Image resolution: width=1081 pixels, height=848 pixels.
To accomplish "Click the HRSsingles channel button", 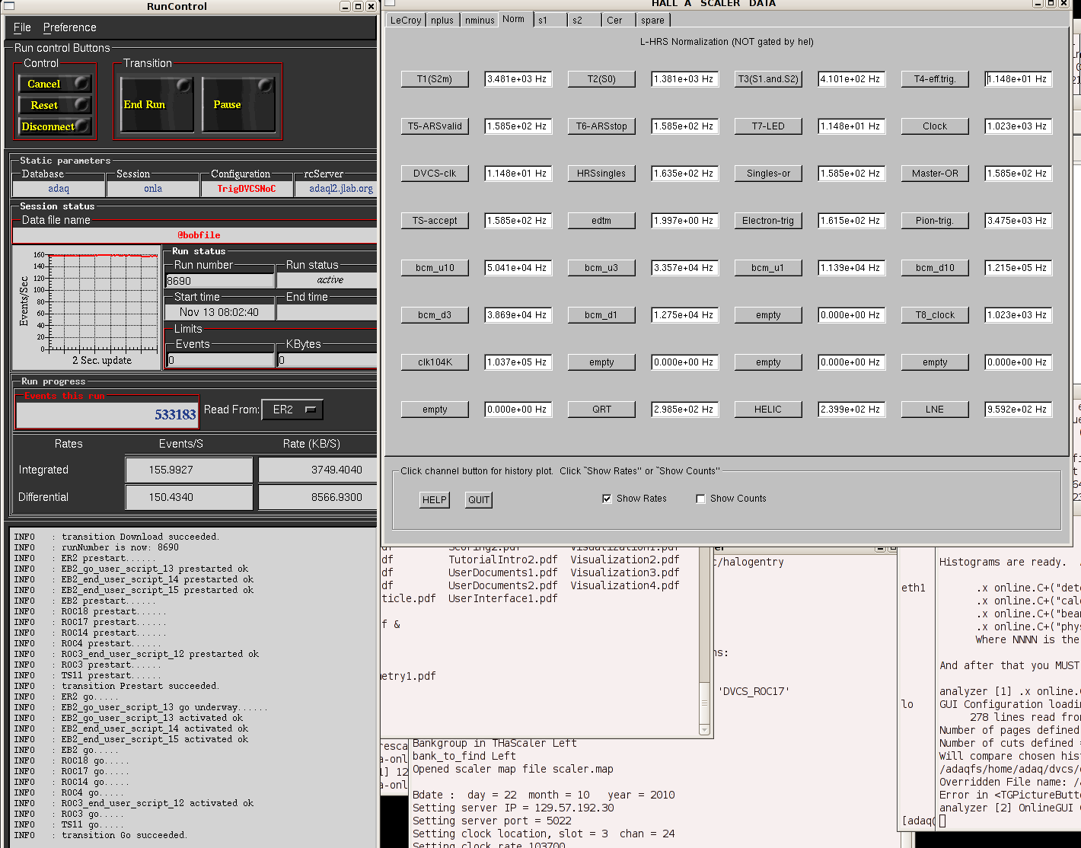I will pyautogui.click(x=601, y=174).
